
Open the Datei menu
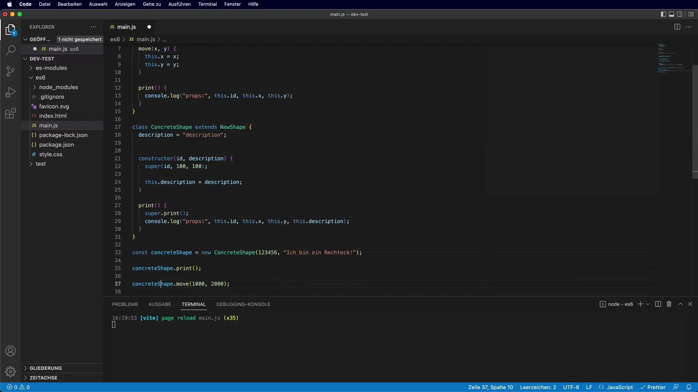click(45, 4)
